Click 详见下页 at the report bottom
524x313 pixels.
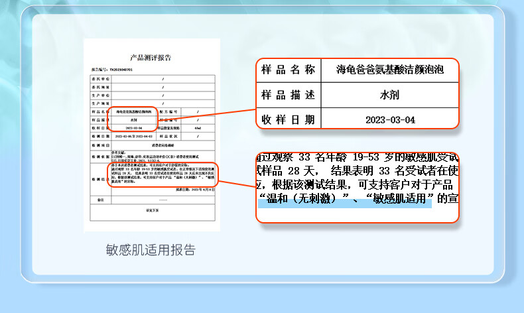pyautogui.click(x=153, y=210)
